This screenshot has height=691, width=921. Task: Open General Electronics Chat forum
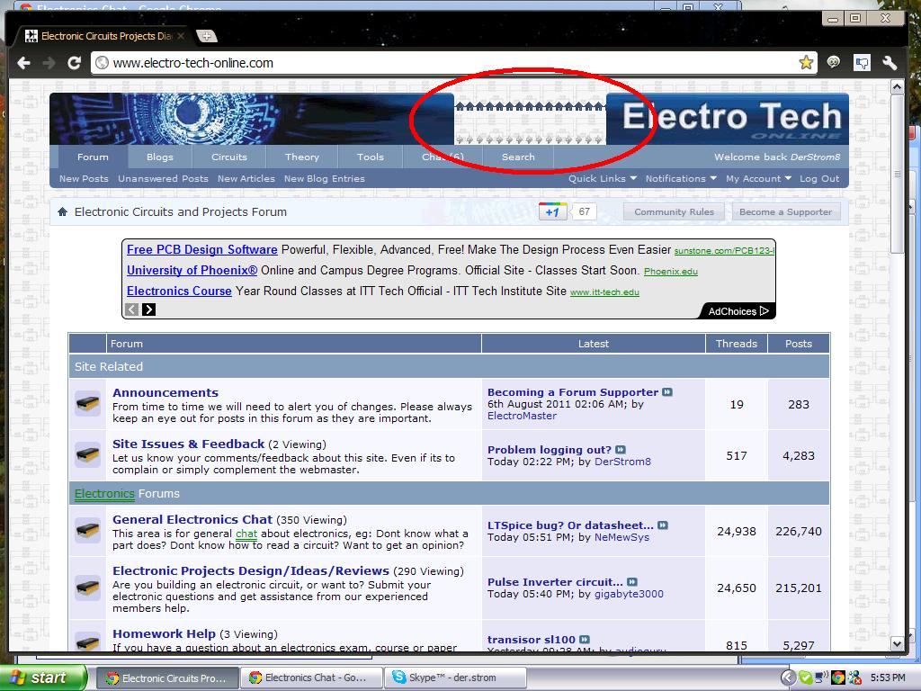[192, 519]
